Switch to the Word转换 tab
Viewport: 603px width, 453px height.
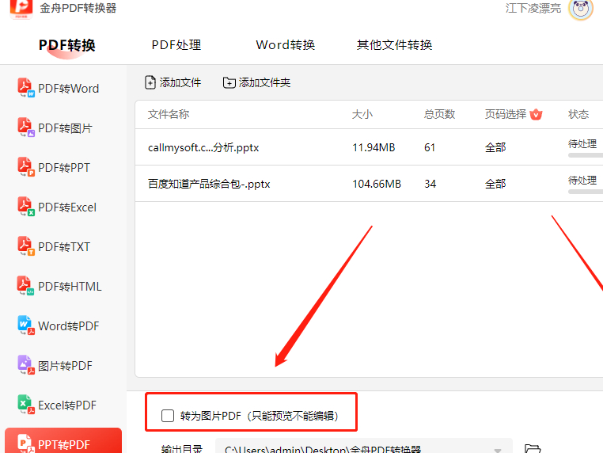tap(285, 45)
